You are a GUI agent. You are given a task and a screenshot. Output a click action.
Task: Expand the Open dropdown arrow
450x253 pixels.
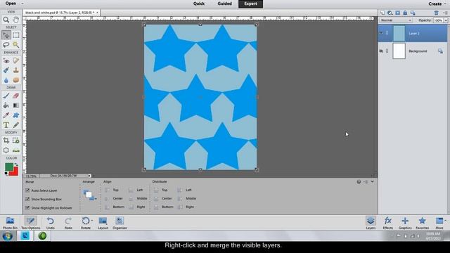pyautogui.click(x=22, y=4)
